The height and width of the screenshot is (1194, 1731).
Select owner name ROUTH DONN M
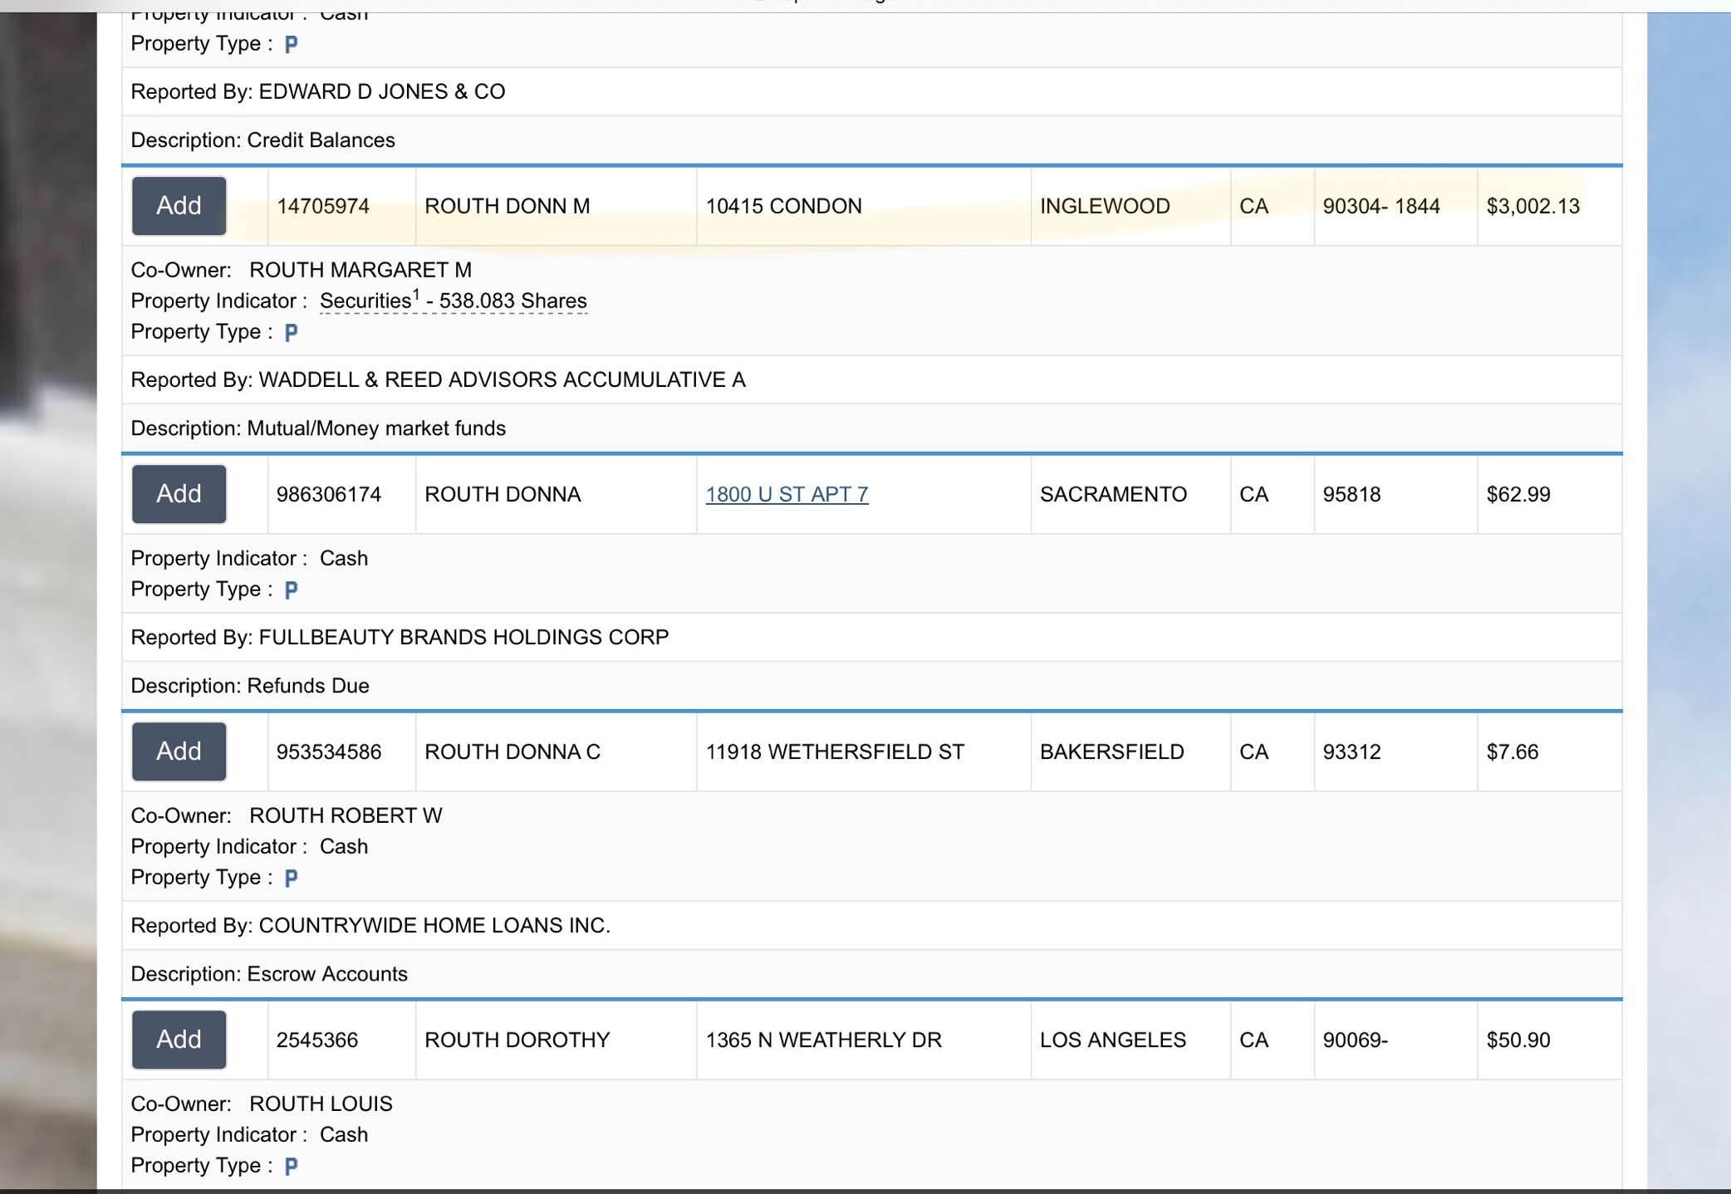[507, 206]
